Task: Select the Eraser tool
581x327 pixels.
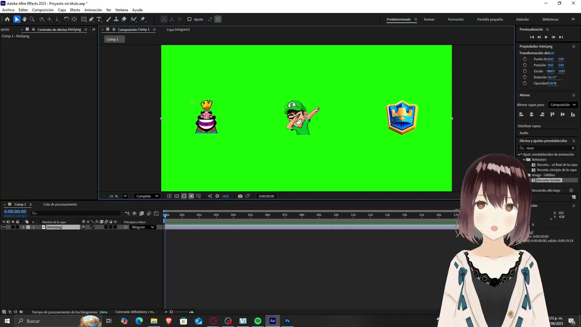Action: tap(124, 19)
